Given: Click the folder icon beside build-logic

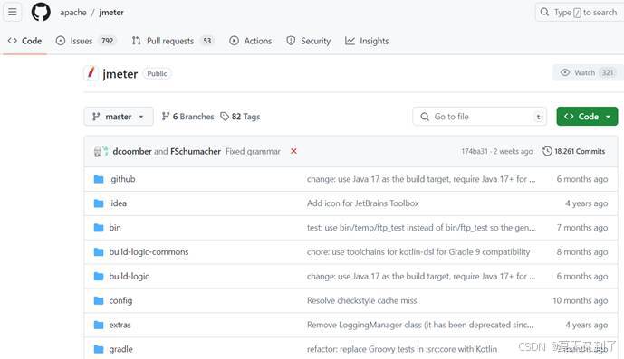Looking at the screenshot, I should [99, 277].
